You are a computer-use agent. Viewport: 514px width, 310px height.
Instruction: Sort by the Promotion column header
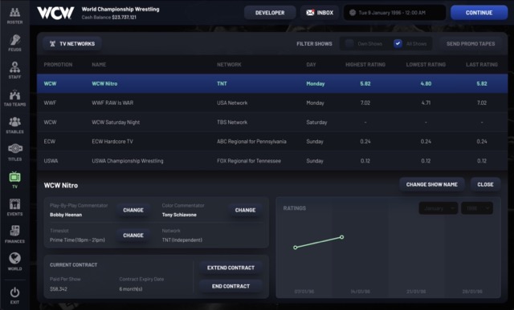pyautogui.click(x=58, y=64)
